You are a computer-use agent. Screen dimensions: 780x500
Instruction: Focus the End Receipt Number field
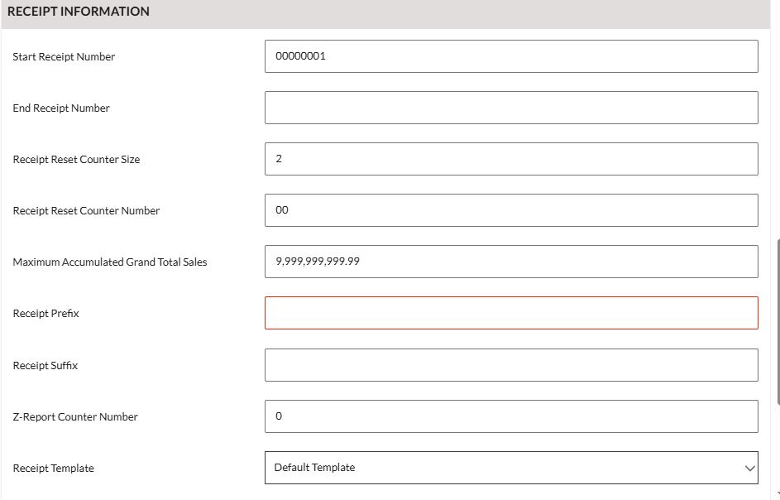pos(511,108)
